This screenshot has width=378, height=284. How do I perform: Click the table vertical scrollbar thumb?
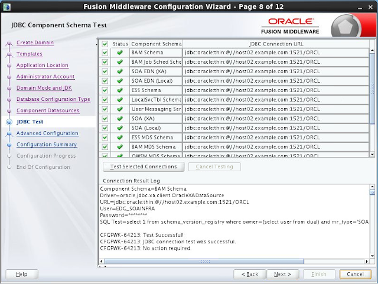(x=372, y=89)
